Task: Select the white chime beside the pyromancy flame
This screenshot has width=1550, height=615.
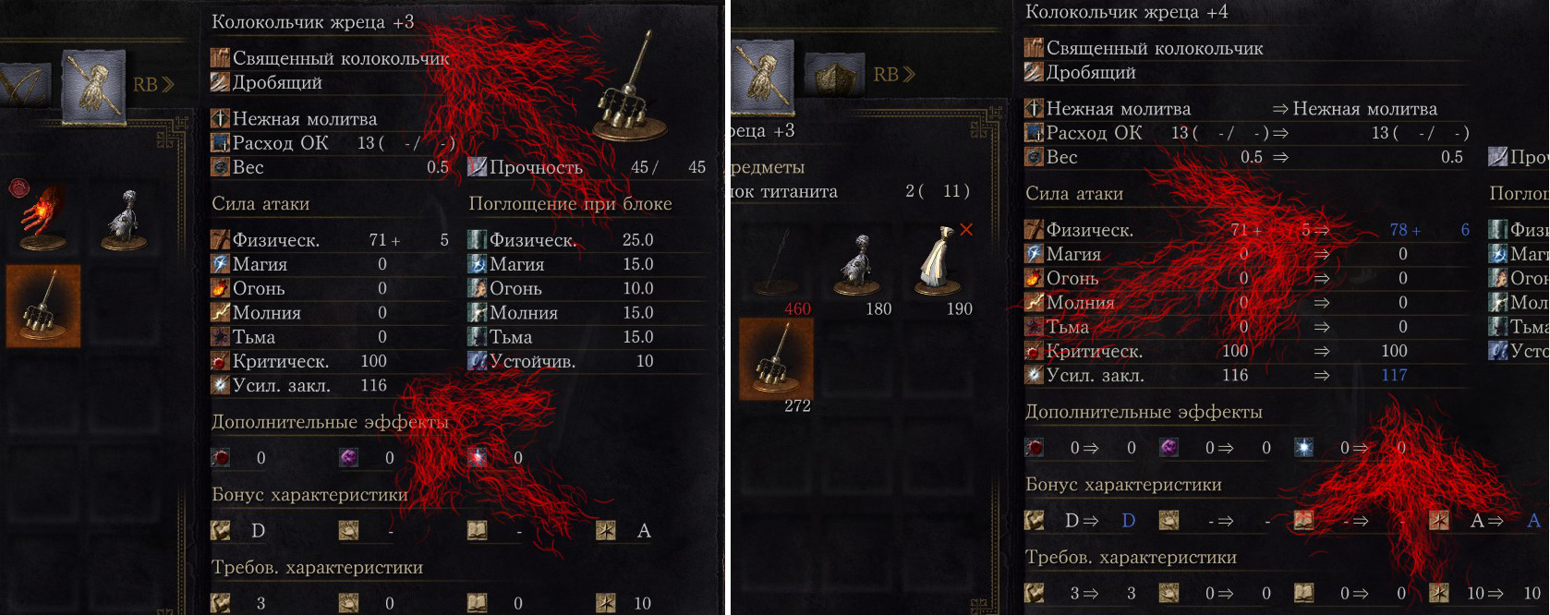Action: 125,220
